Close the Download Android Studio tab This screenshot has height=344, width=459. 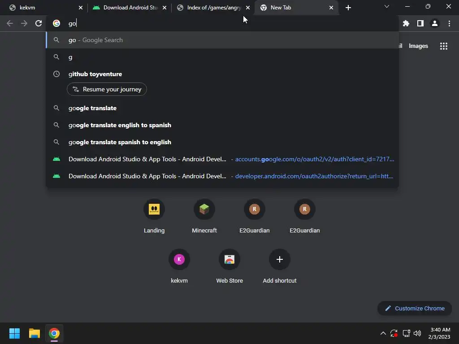[x=165, y=8]
